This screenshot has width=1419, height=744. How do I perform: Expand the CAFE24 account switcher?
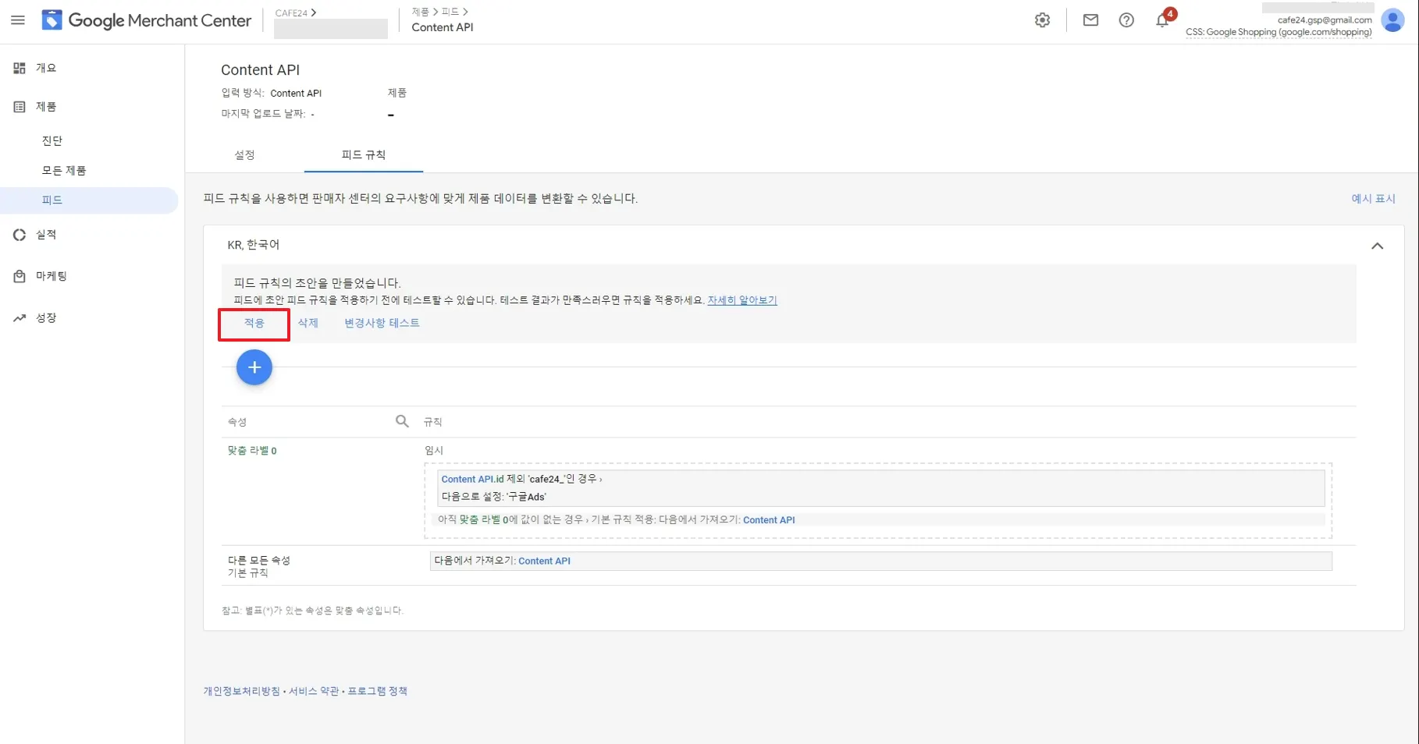point(296,12)
